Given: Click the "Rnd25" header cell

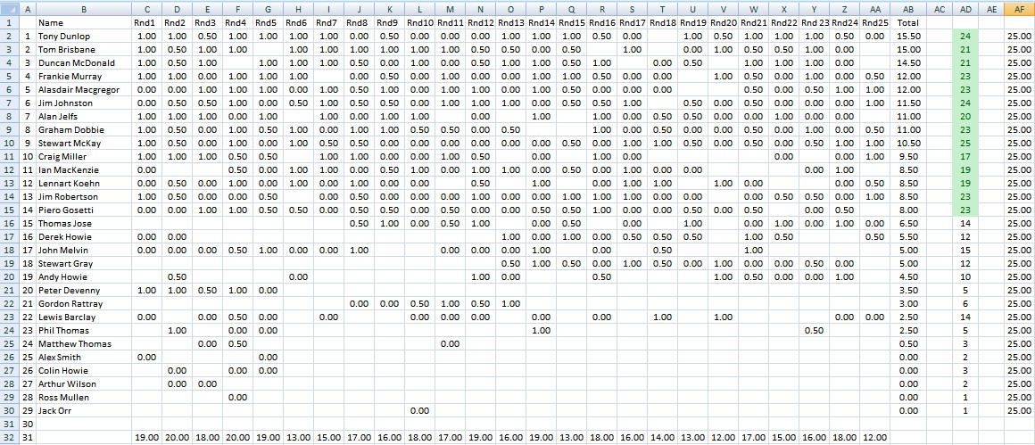Looking at the screenshot, I should [x=874, y=22].
